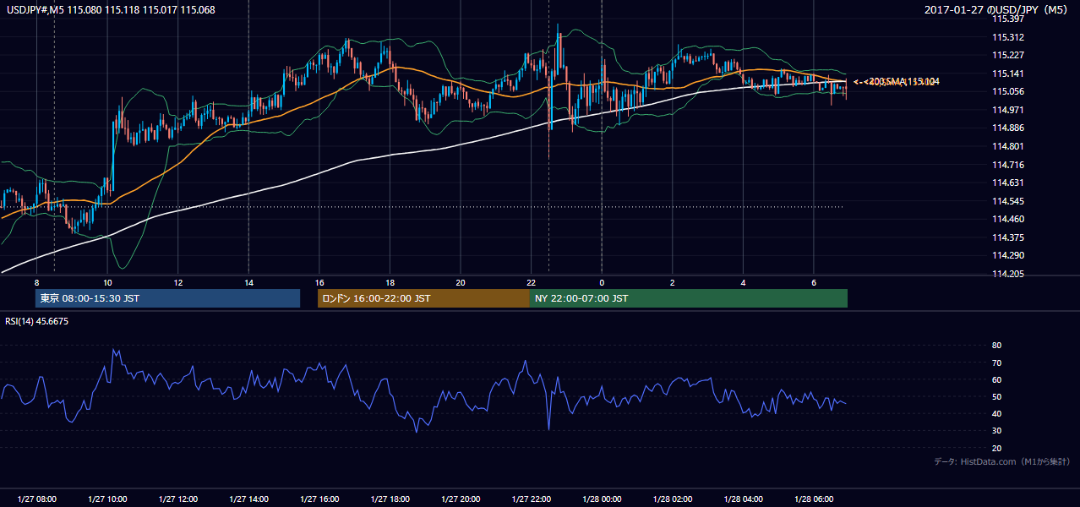The image size is (1080, 507).
Task: Click the date label '1/28 06:00'
Action: point(813,499)
